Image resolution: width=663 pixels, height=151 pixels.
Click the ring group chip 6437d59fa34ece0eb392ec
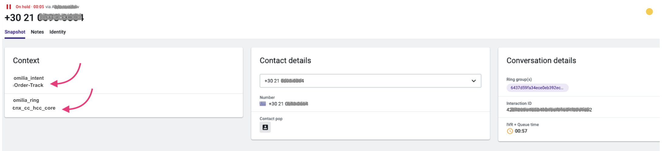(537, 88)
